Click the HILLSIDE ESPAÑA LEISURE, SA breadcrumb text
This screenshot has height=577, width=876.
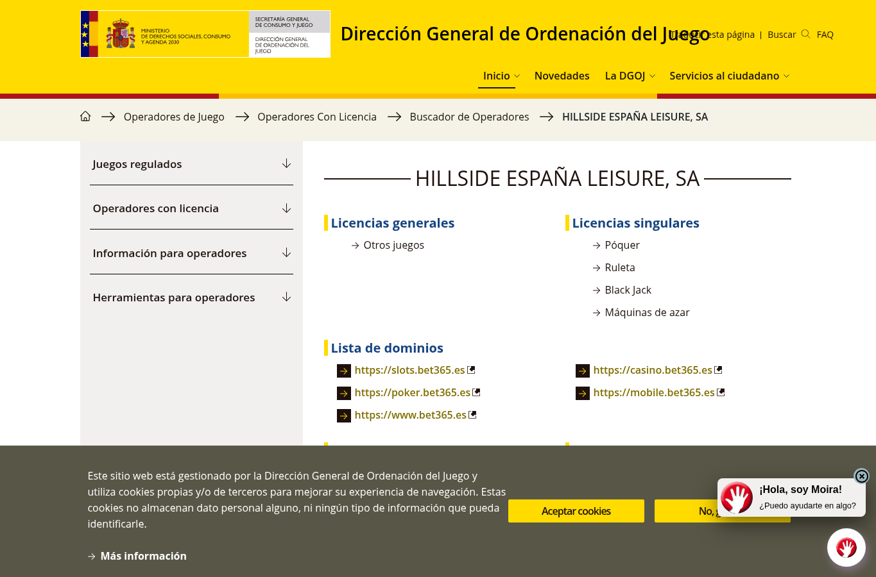pos(635,117)
